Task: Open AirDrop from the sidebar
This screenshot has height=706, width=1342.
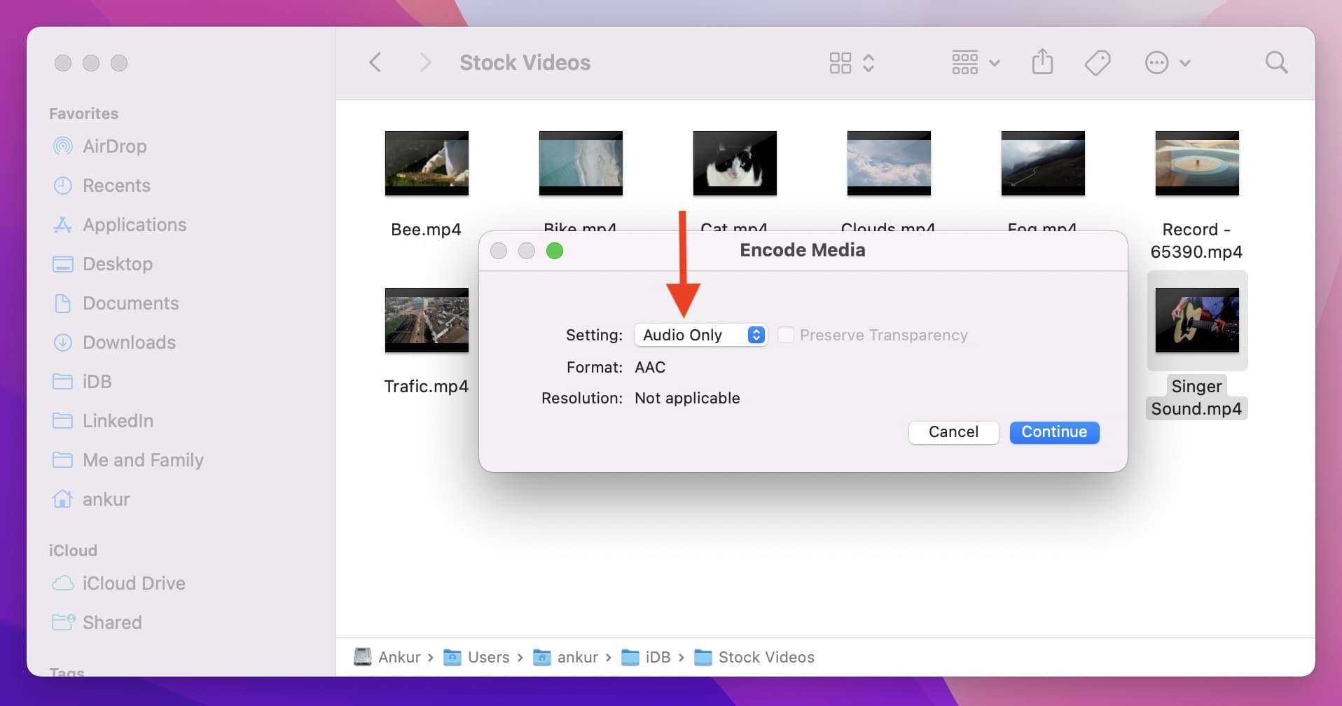Action: (x=114, y=146)
